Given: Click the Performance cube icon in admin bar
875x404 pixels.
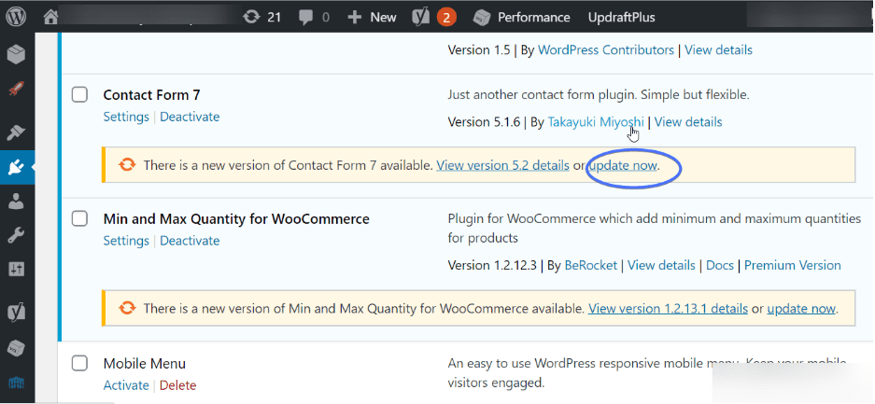Looking at the screenshot, I should click(481, 18).
